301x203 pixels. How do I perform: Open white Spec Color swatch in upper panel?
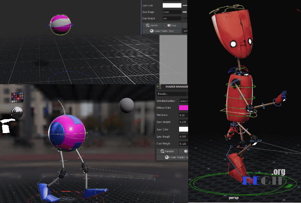click(172, 5)
